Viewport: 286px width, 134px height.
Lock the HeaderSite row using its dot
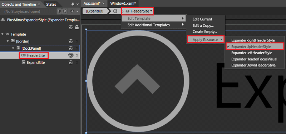point(77,56)
